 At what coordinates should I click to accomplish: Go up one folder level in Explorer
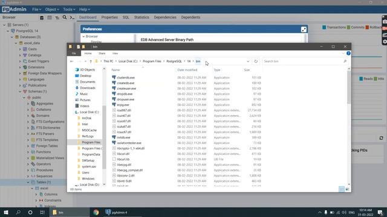[91, 61]
